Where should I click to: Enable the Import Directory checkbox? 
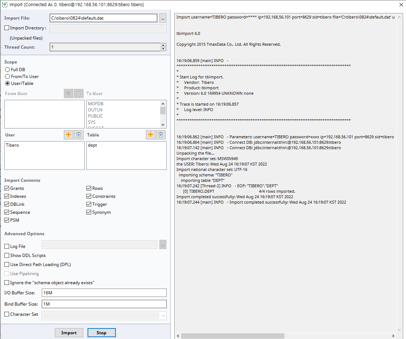[7, 28]
